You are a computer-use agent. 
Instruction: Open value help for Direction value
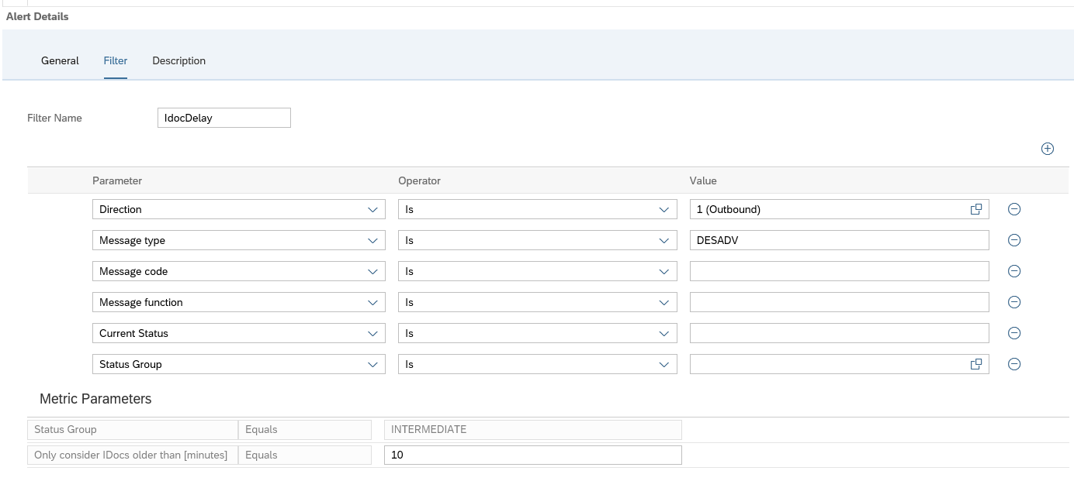click(x=976, y=209)
